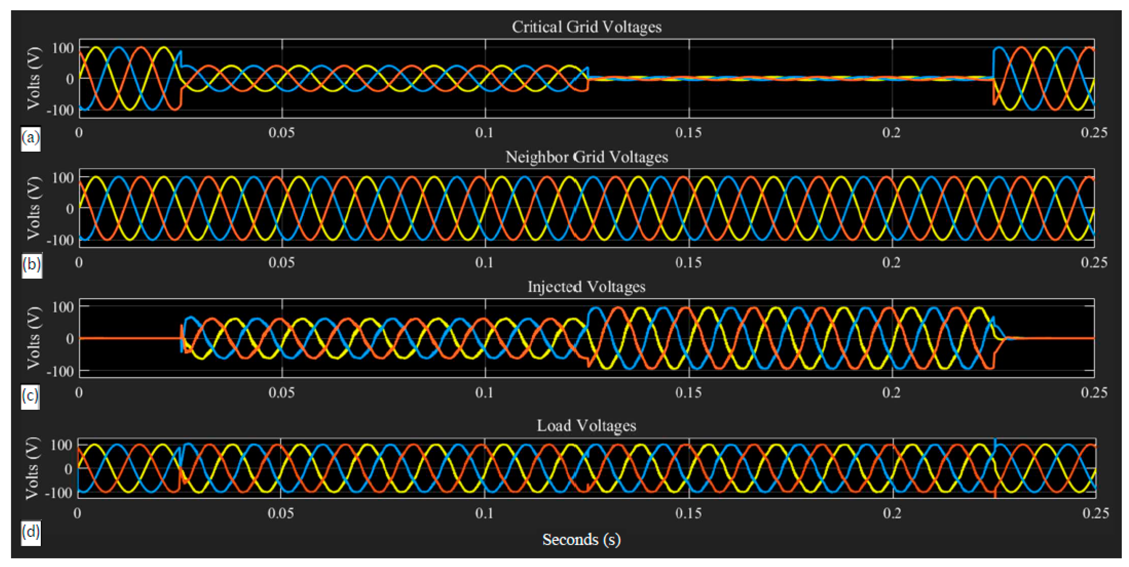Screen dimensions: 1129x567
Task: Click the 0.1 tick under Load Voltages plot
Action: point(484,513)
